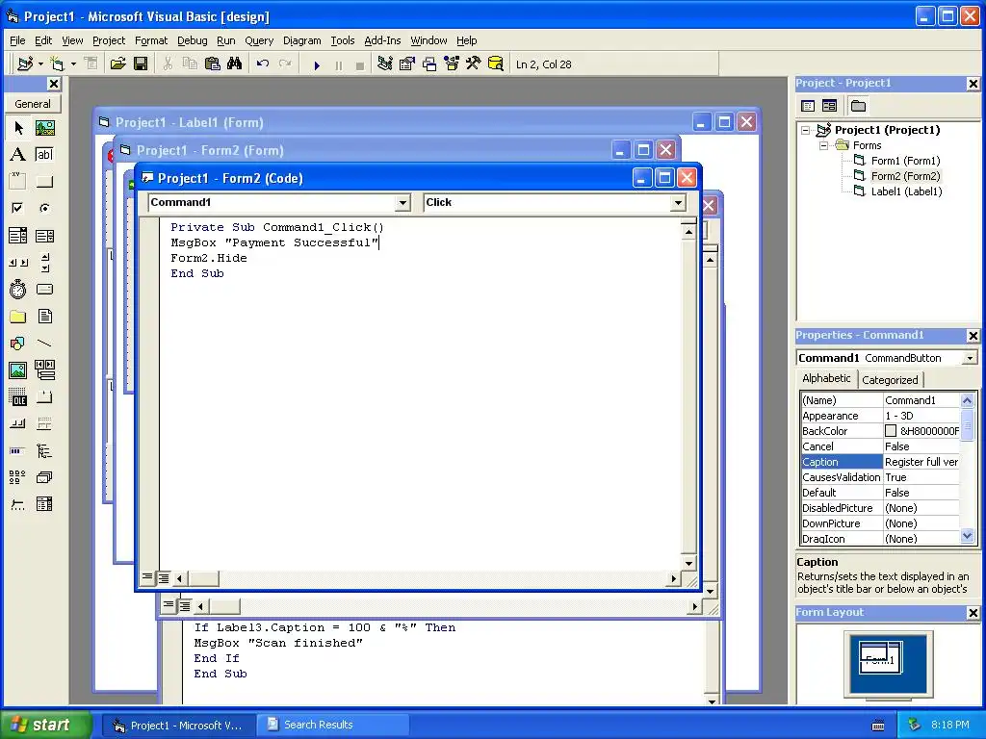
Task: Click the Form1 thumbnail in Form Layout
Action: [x=880, y=658]
